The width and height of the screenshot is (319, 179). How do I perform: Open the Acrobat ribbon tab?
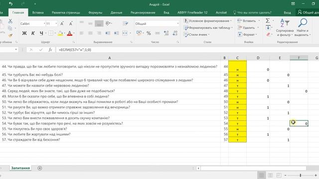pos(221,12)
